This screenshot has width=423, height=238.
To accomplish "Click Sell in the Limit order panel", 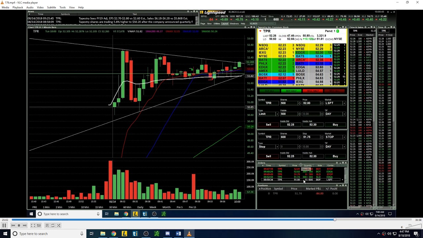I will point(268,125).
